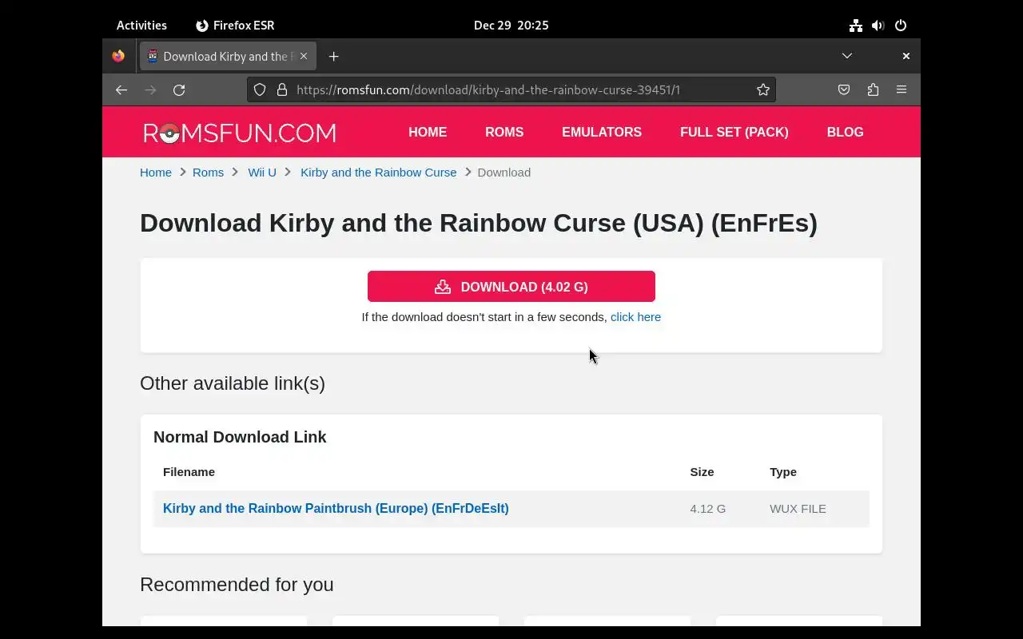Bookmark this page with the star

pos(763,89)
